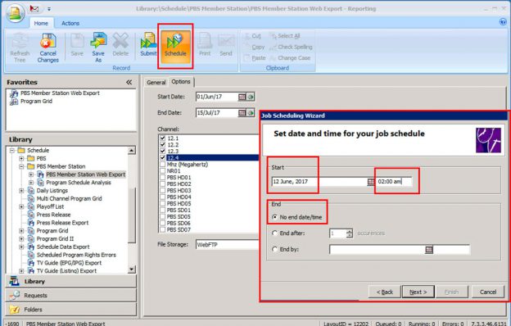Select the End after radio button
Viewport: 511px width, 326px height.
pos(274,233)
